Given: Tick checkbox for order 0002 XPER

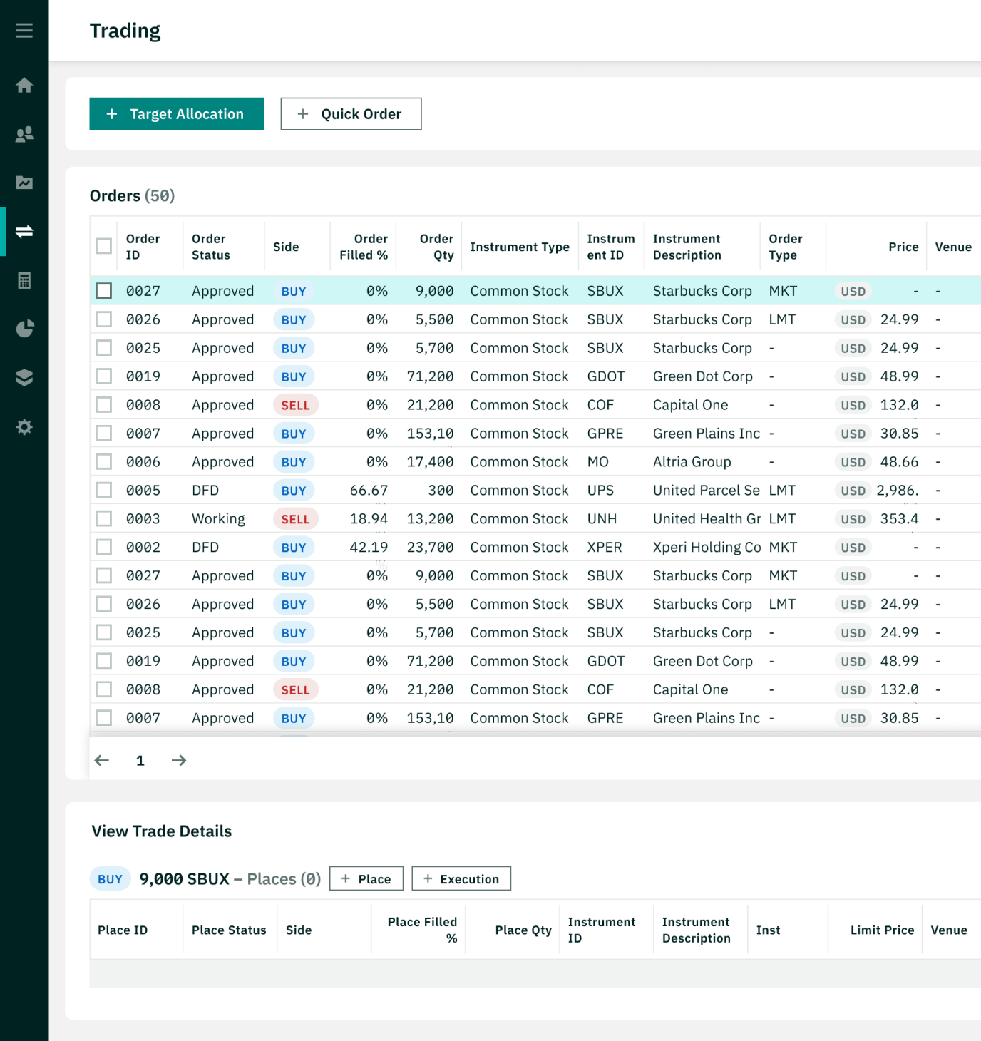Looking at the screenshot, I should (104, 548).
